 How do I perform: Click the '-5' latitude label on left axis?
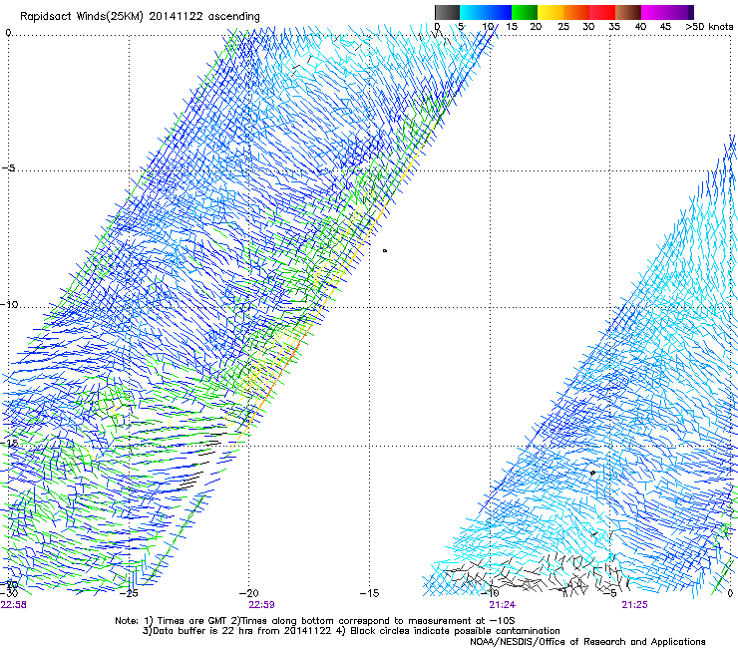click(8, 168)
